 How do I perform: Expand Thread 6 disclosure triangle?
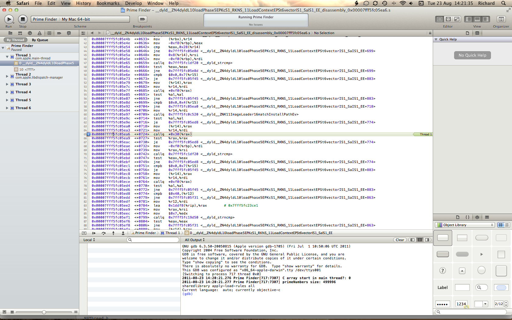[7, 108]
